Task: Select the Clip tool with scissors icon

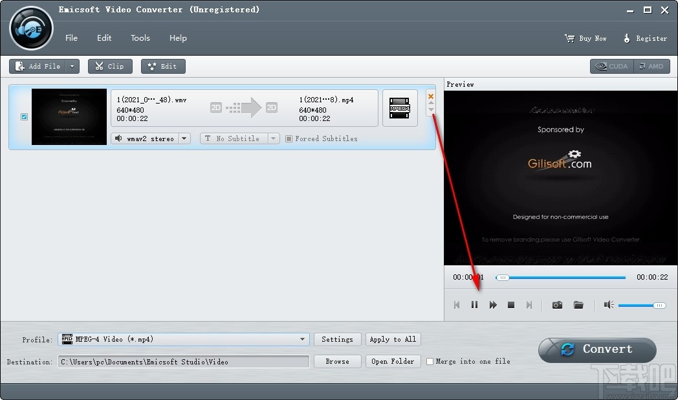Action: pyautogui.click(x=109, y=66)
